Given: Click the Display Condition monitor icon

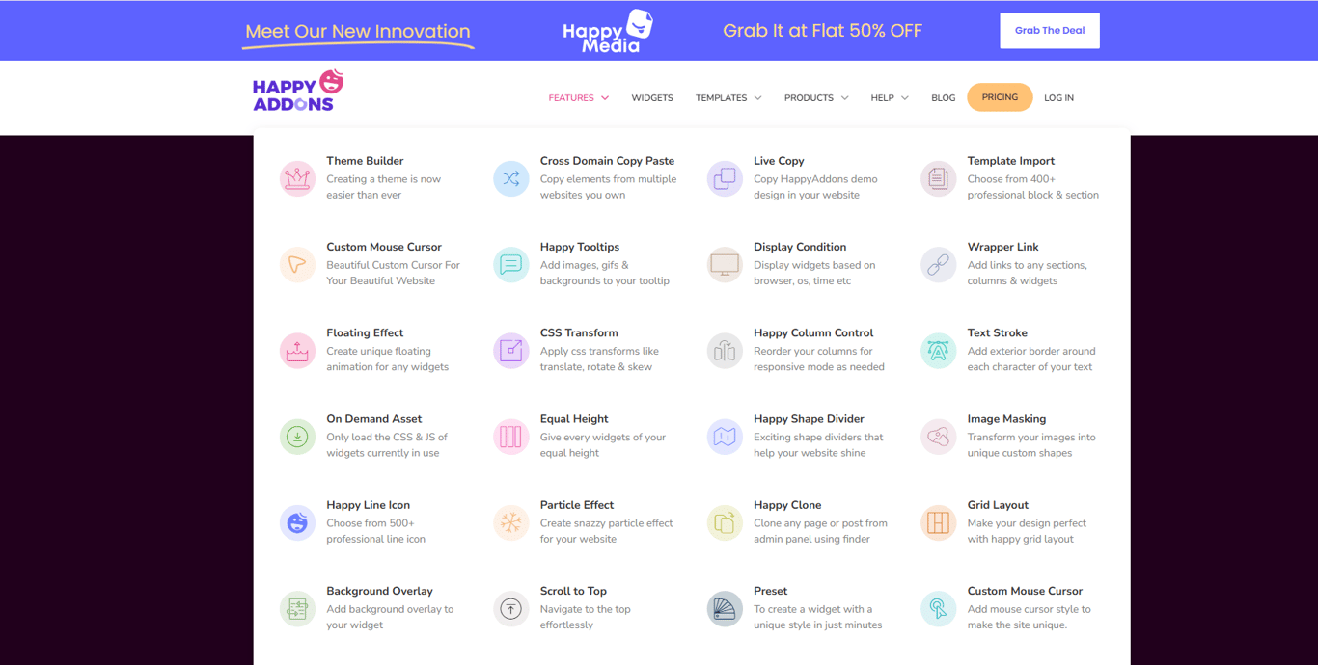Looking at the screenshot, I should 725,264.
